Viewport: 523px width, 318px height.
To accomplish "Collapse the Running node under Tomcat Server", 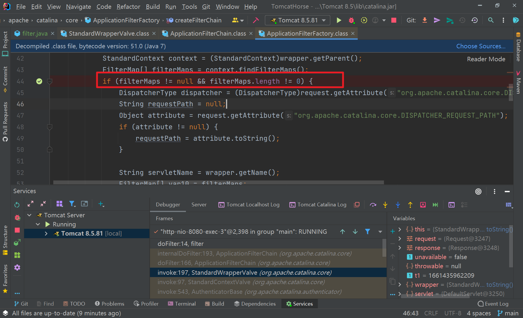I will coord(38,224).
